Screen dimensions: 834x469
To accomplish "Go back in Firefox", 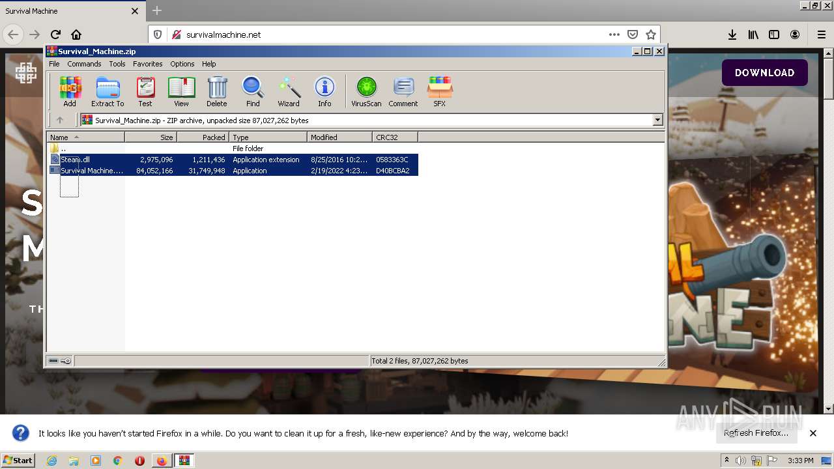I will point(13,35).
